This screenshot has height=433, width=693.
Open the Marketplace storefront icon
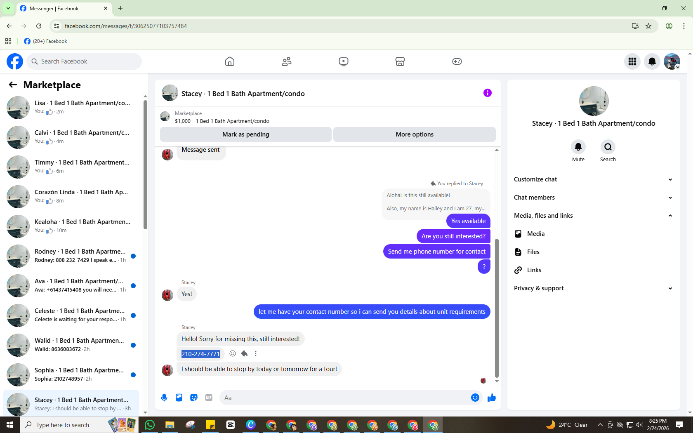(400, 61)
